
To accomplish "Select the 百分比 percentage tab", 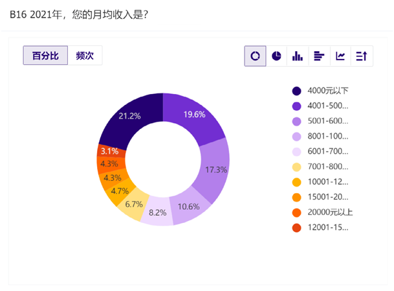I will [45, 56].
